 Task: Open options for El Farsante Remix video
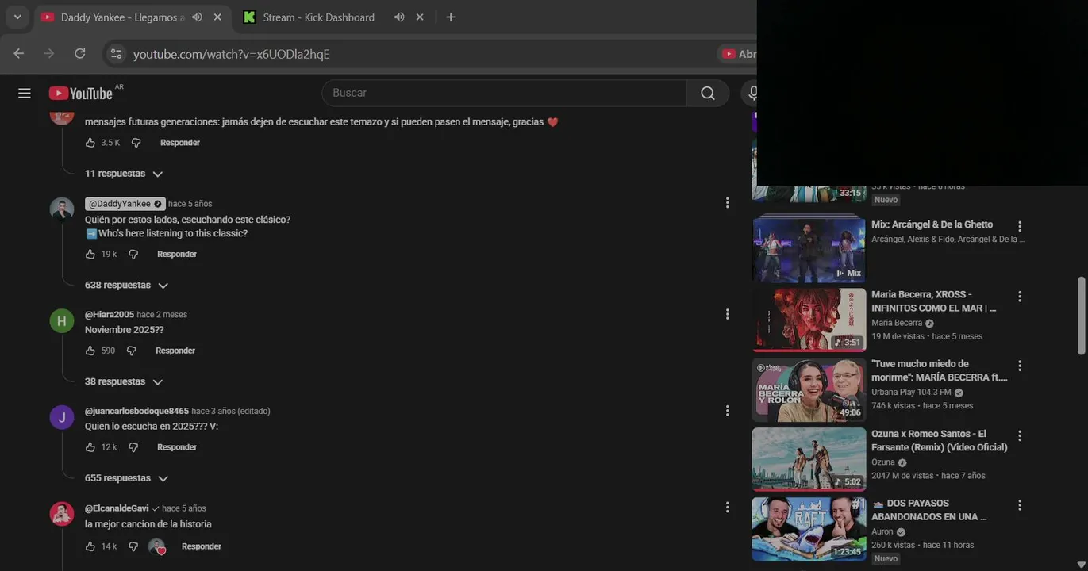tap(1020, 435)
